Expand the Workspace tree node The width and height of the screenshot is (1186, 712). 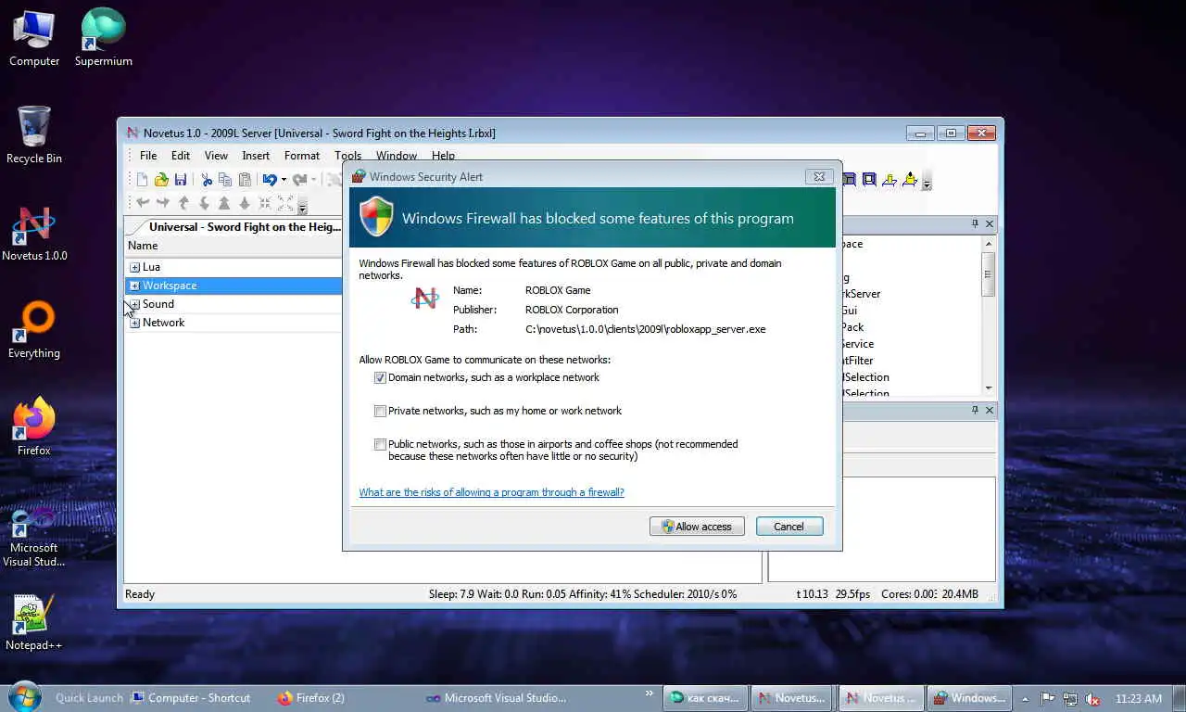click(134, 286)
